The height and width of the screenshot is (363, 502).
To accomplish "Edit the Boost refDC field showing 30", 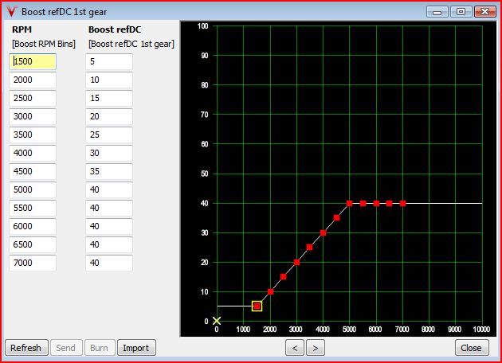I will [109, 153].
